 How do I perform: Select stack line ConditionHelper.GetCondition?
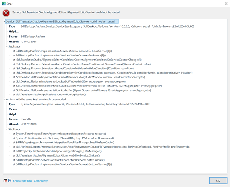point(102,73)
